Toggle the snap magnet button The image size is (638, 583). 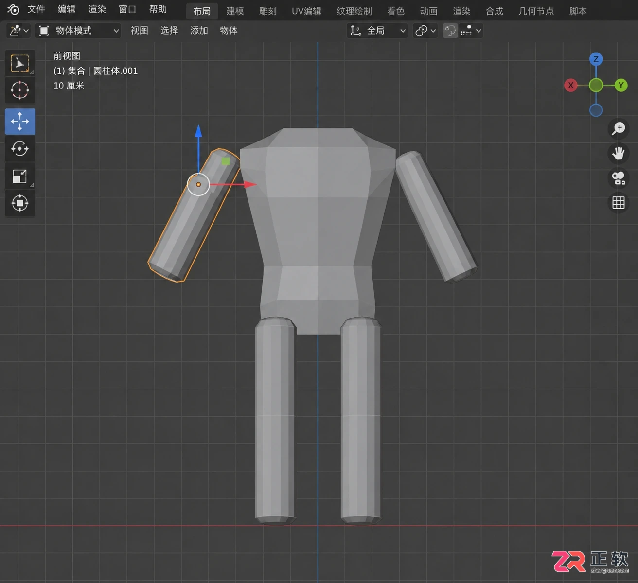(x=450, y=31)
